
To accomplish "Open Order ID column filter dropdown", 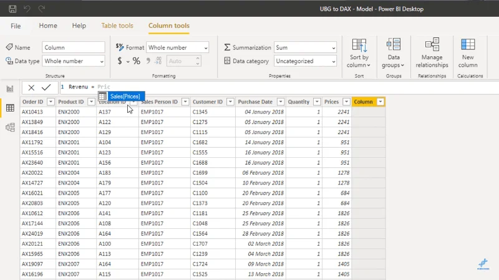I will coord(51,102).
